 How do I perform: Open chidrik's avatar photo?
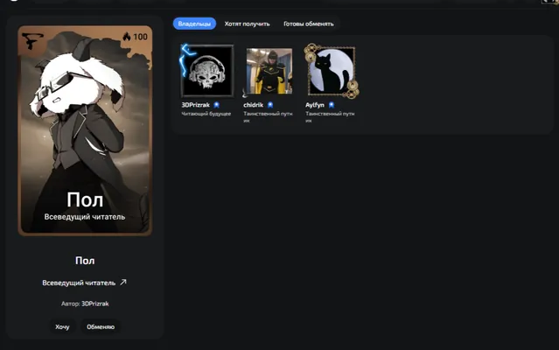[x=269, y=71]
